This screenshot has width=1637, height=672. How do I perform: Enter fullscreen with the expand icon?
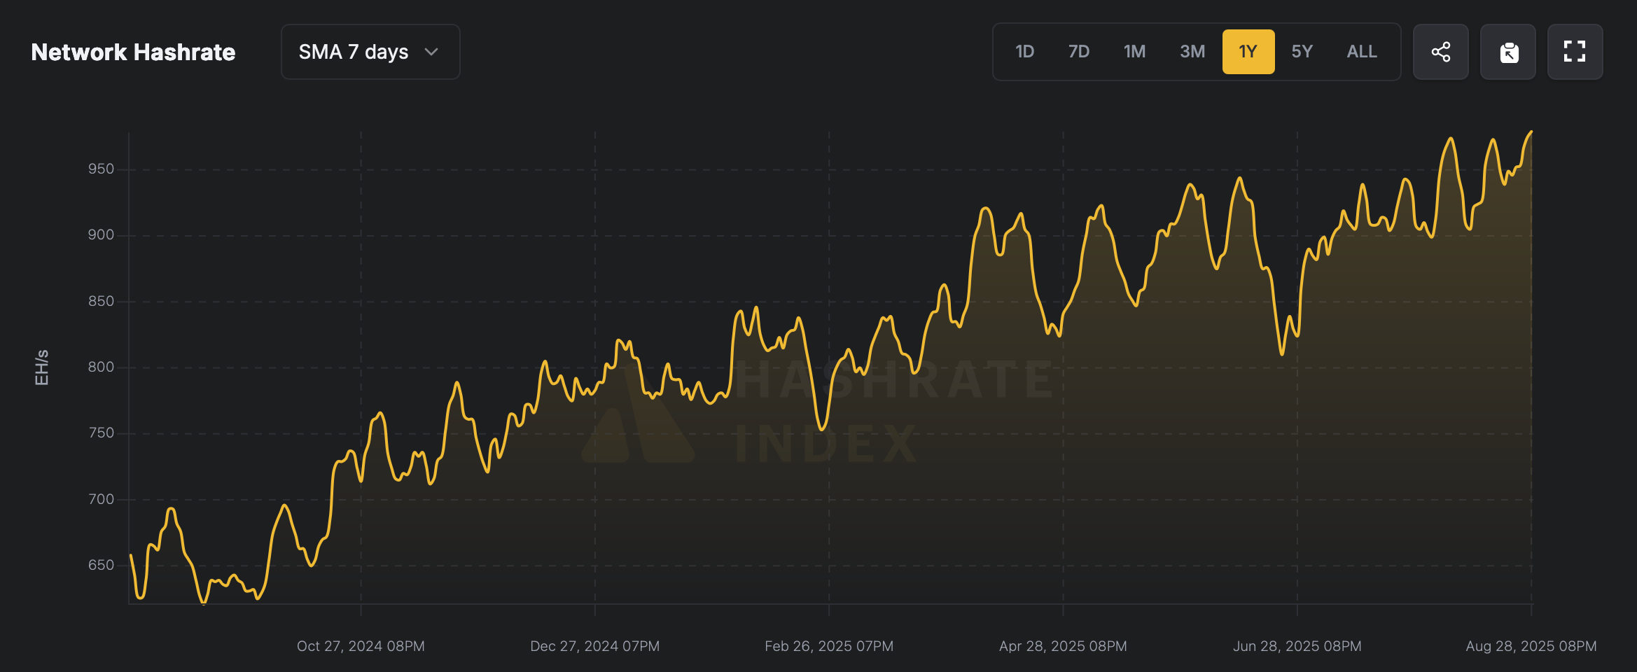point(1575,52)
